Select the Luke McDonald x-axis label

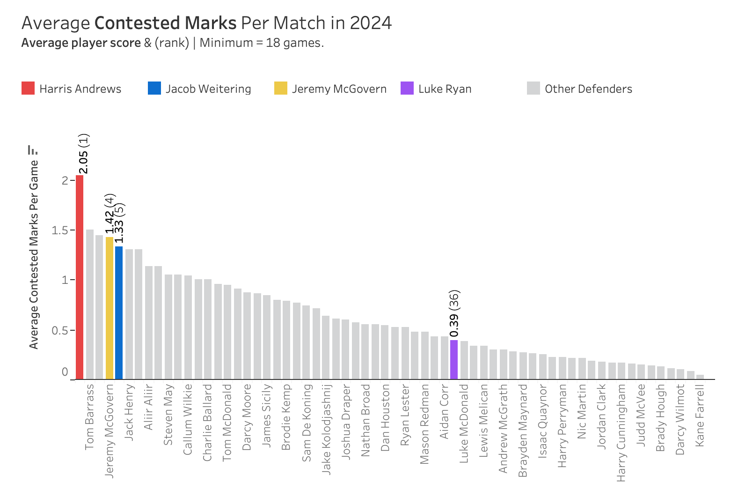(463, 423)
